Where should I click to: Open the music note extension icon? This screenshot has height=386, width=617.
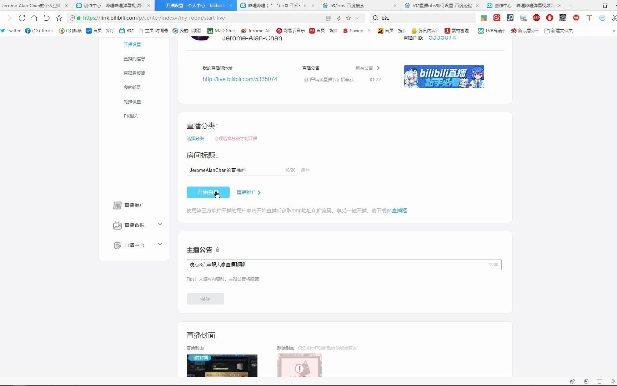(x=510, y=18)
